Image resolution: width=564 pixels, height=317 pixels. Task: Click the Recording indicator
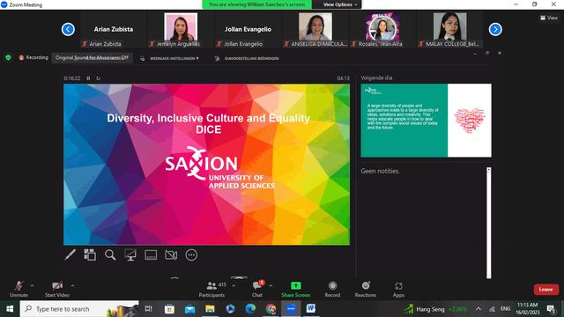(33, 57)
